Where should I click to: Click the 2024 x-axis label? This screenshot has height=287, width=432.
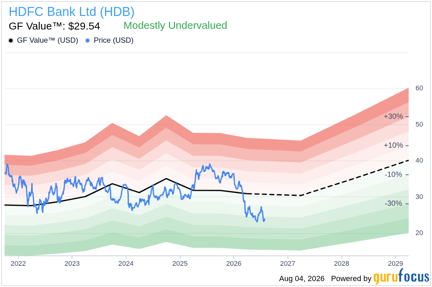(126, 263)
